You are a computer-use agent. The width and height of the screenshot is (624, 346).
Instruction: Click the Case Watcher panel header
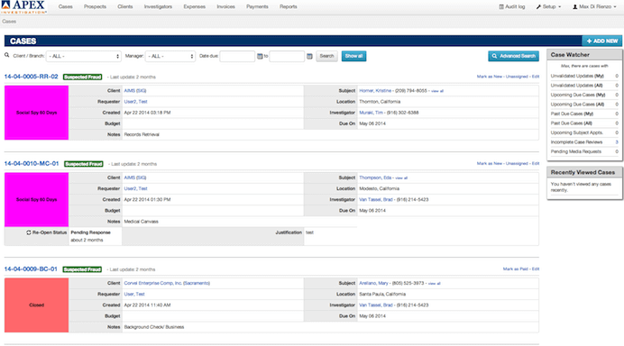tap(584, 54)
